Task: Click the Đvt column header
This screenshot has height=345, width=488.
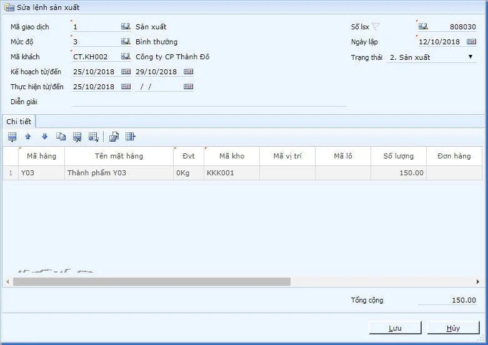Action: (189, 156)
